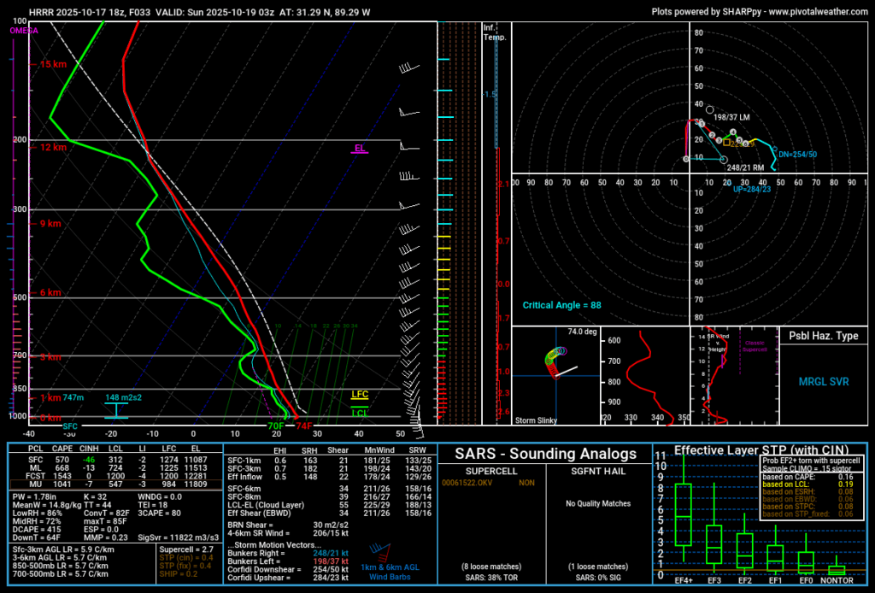Click the UP=284/23 Corfidi vector label
This screenshot has width=875, height=593.
tap(752, 189)
